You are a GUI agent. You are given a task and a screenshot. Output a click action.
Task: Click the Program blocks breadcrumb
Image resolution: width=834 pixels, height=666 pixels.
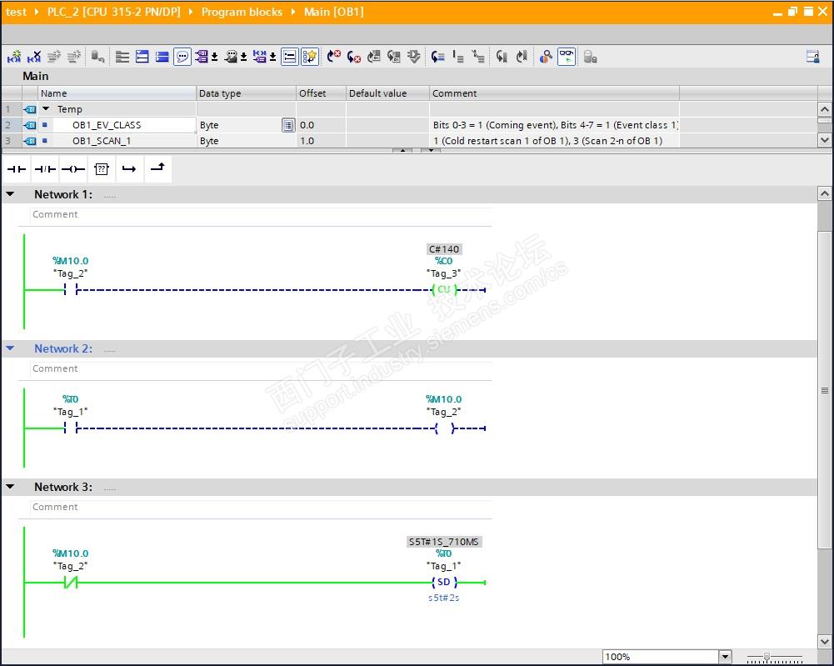(242, 12)
